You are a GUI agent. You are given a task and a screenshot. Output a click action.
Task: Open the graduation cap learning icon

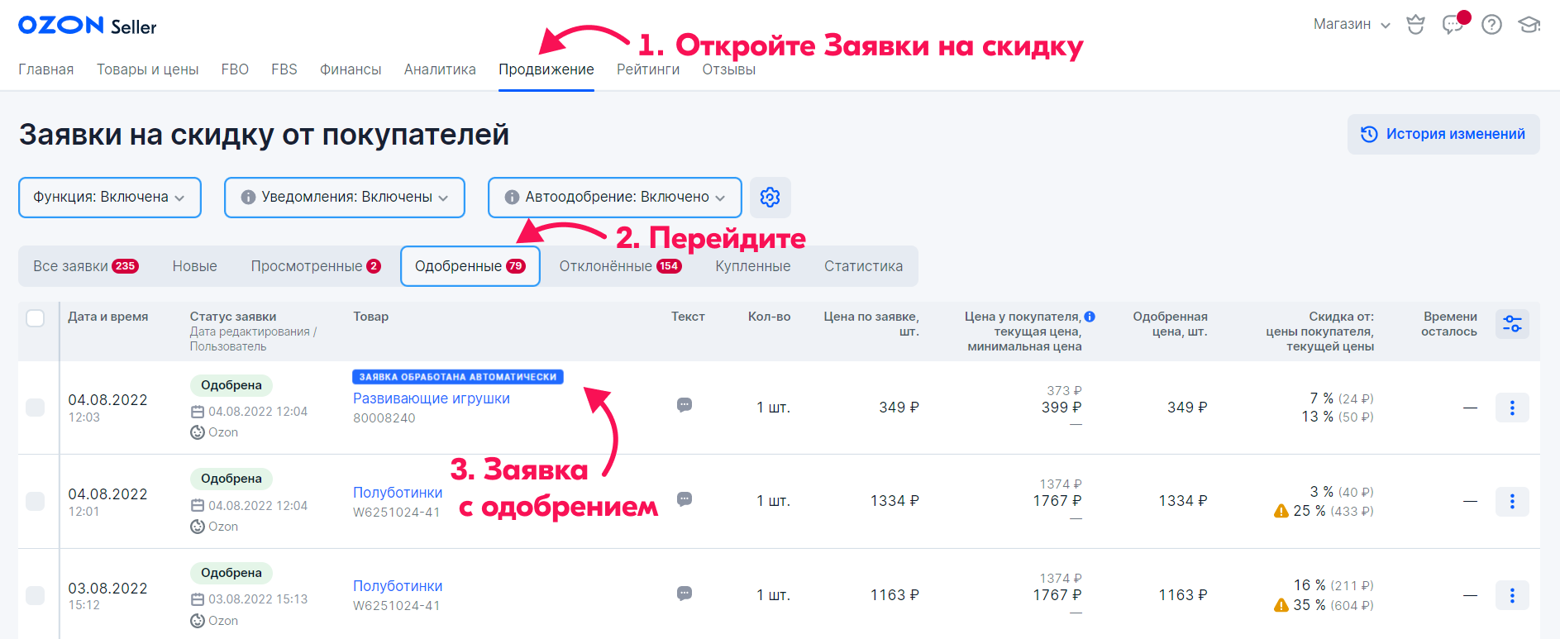(1529, 25)
